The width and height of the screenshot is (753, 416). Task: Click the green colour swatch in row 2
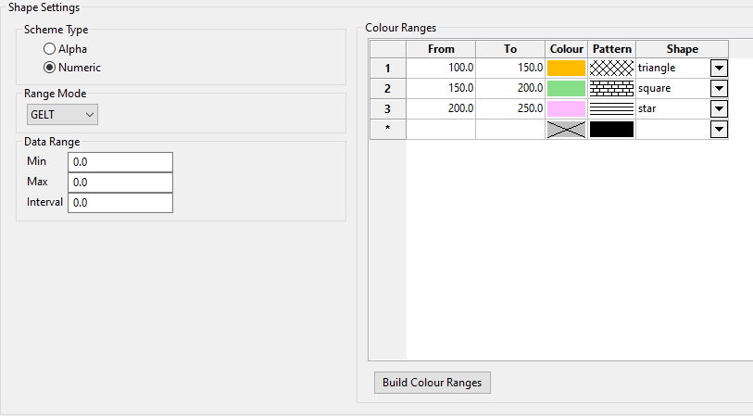566,88
